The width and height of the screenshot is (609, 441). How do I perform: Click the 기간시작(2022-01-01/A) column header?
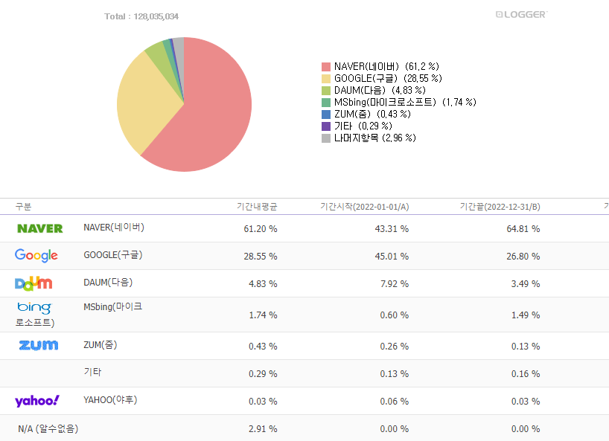click(364, 206)
